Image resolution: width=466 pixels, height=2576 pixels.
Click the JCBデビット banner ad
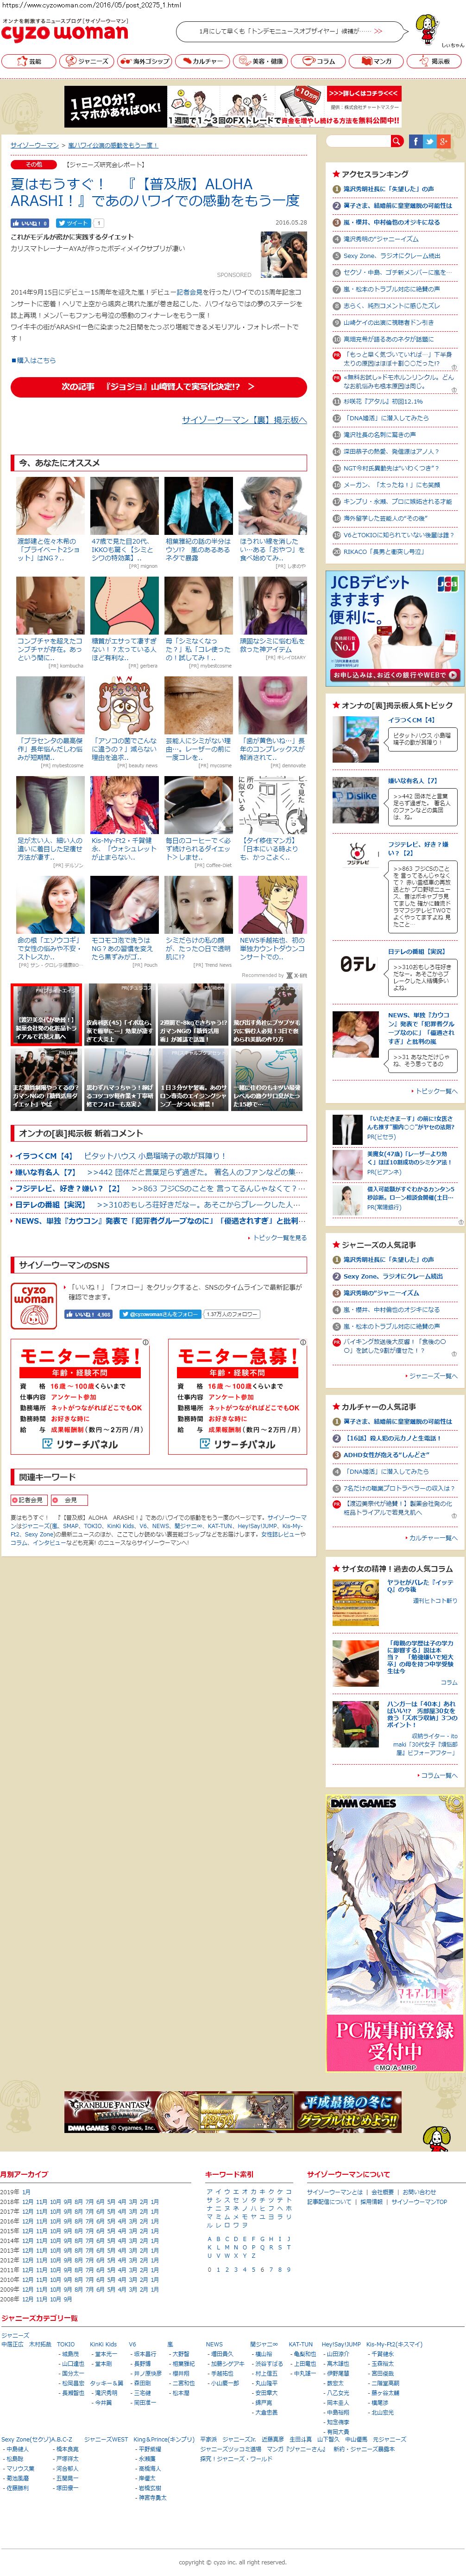pyautogui.click(x=394, y=628)
